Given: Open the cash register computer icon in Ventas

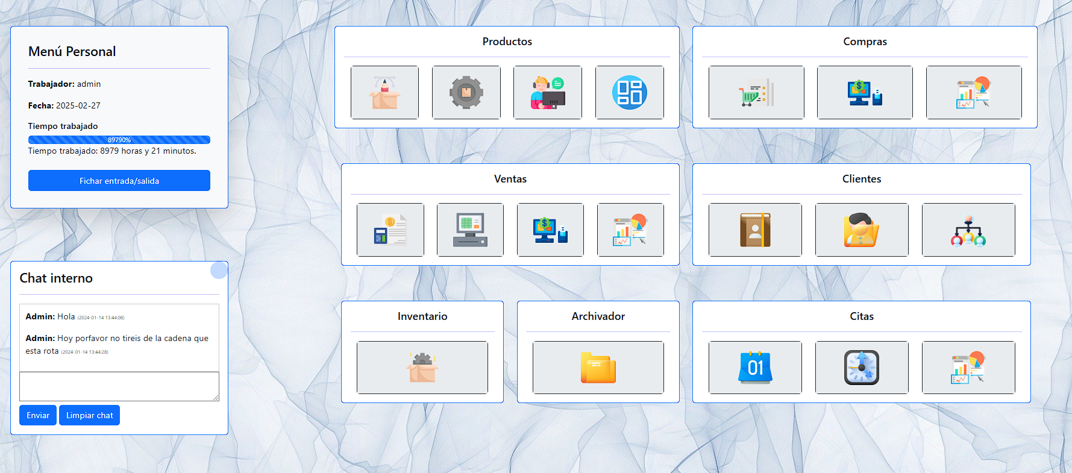Looking at the screenshot, I should tap(470, 230).
